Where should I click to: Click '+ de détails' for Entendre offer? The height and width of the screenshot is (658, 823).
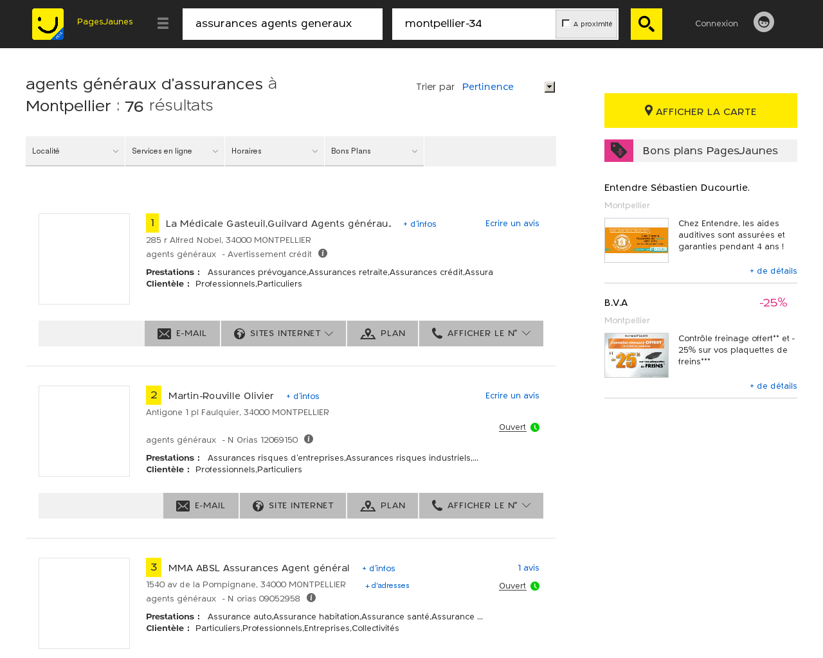tap(773, 271)
